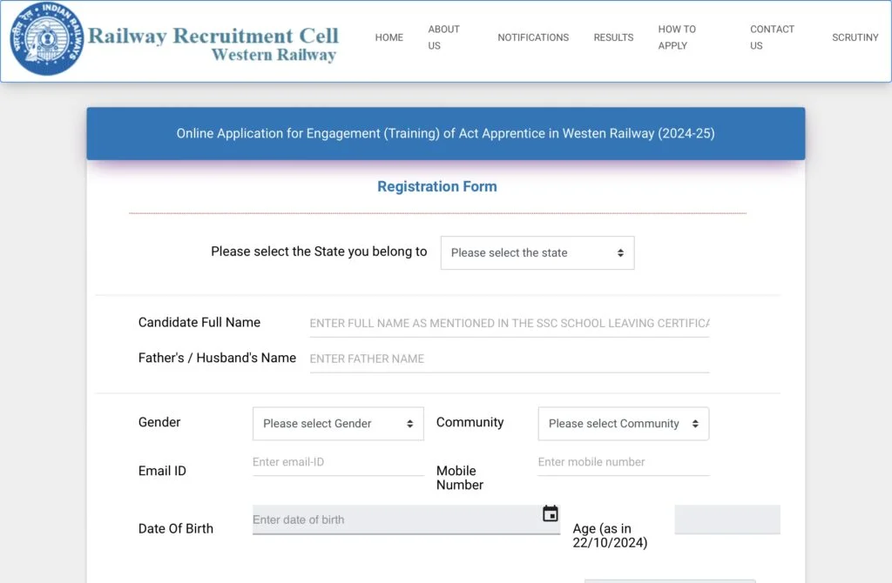892x583 pixels.
Task: Click the Age (as in 22/10/2024) field
Action: click(727, 519)
